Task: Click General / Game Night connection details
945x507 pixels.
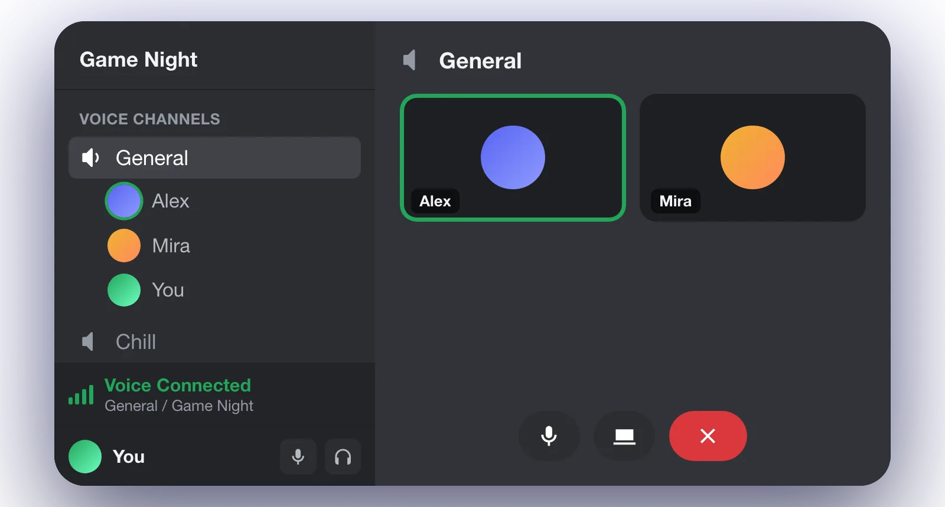Action: [179, 406]
